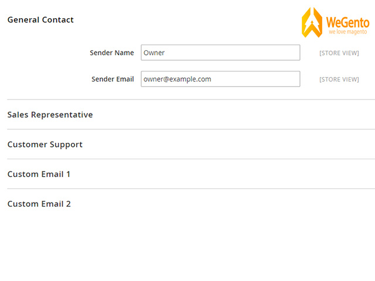Click divider line below General Contact fields

pyautogui.click(x=191, y=100)
